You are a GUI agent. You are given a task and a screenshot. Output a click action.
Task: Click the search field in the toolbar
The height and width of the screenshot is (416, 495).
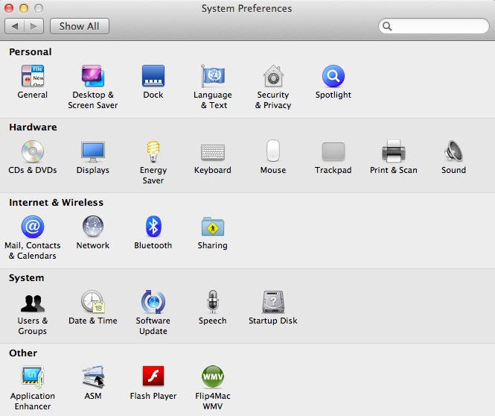(434, 26)
